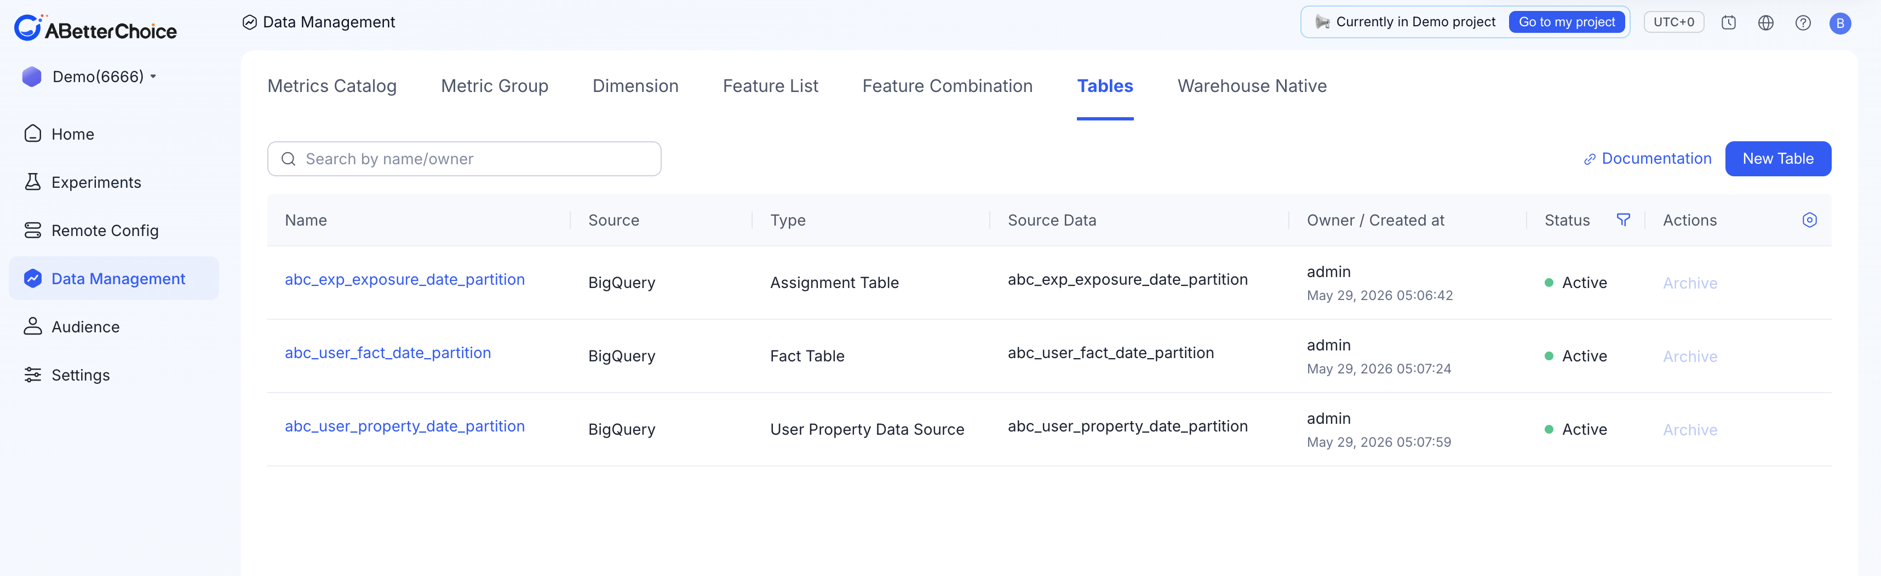This screenshot has height=576, width=1881.
Task: Click the Source Data column header
Action: click(x=1052, y=221)
